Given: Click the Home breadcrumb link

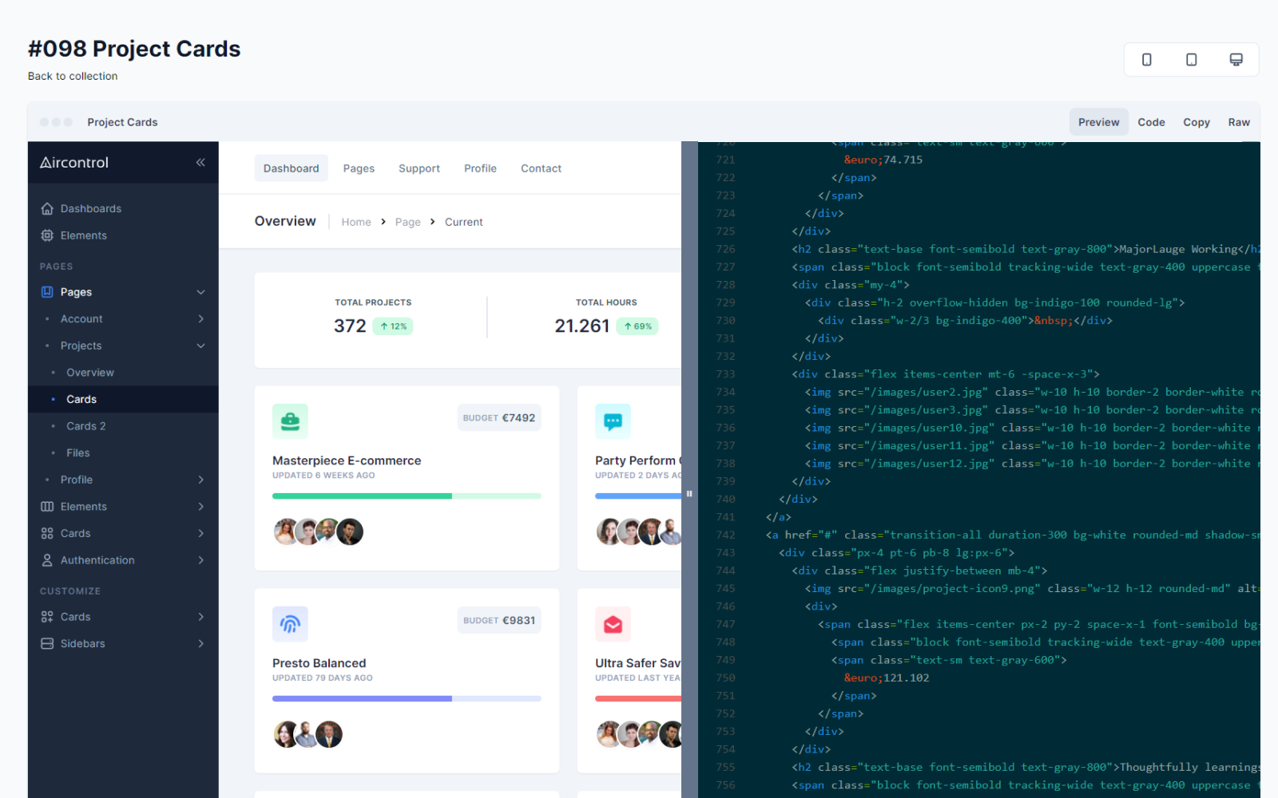Looking at the screenshot, I should coord(356,222).
